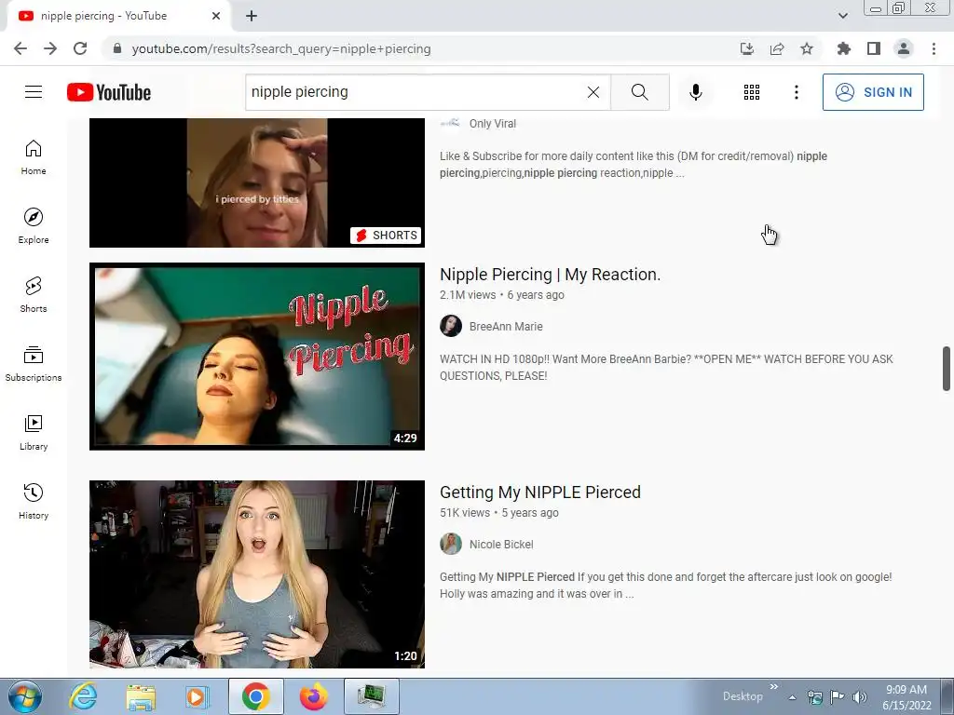Share this page from the address bar
Screen dimensions: 954x715
(777, 48)
